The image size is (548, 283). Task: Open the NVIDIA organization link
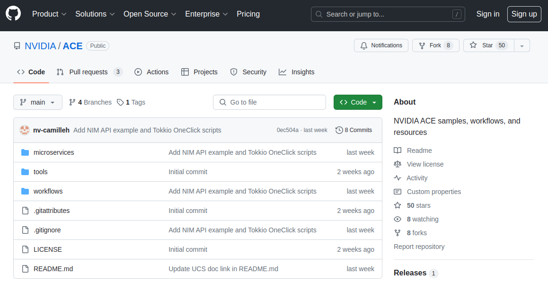point(40,46)
